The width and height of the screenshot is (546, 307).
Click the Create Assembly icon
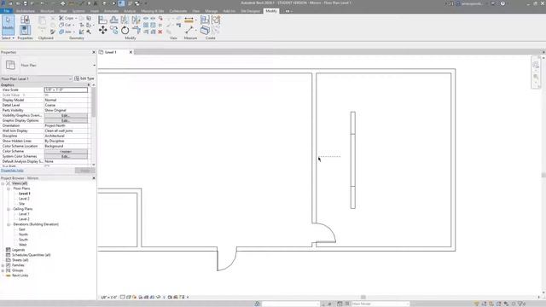pyautogui.click(x=205, y=20)
